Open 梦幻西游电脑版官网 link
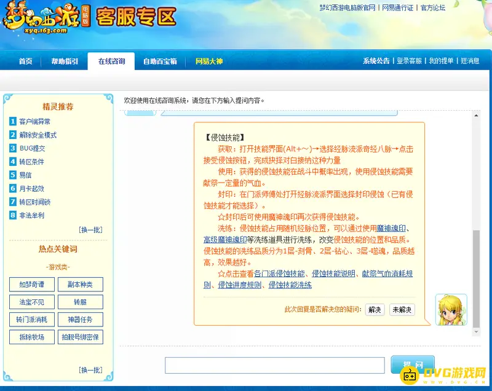The image size is (492, 391). (347, 8)
